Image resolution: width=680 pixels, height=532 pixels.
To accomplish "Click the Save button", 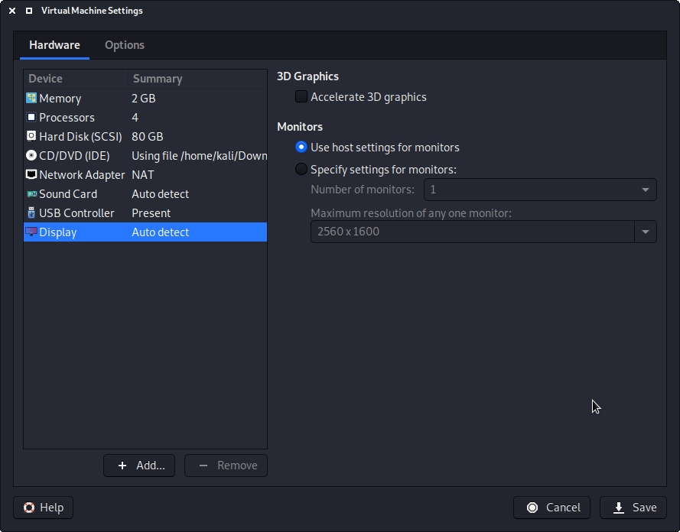I will tap(633, 508).
